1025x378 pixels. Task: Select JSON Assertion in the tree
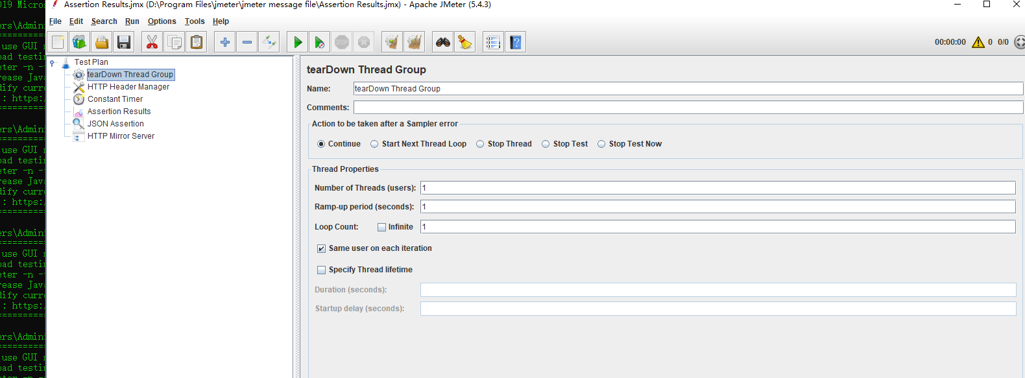point(115,124)
